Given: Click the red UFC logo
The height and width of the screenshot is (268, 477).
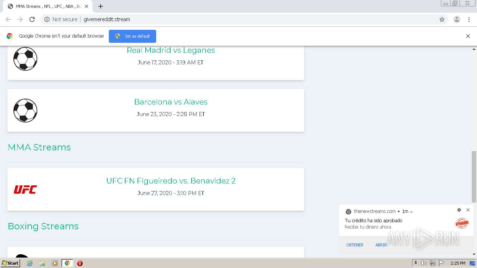Looking at the screenshot, I should pos(25,189).
